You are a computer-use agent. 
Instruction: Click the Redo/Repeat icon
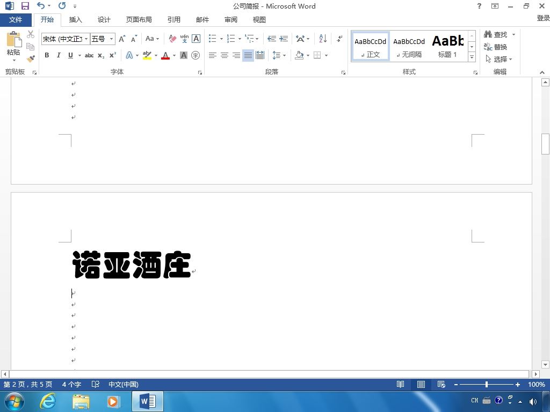[x=62, y=5]
